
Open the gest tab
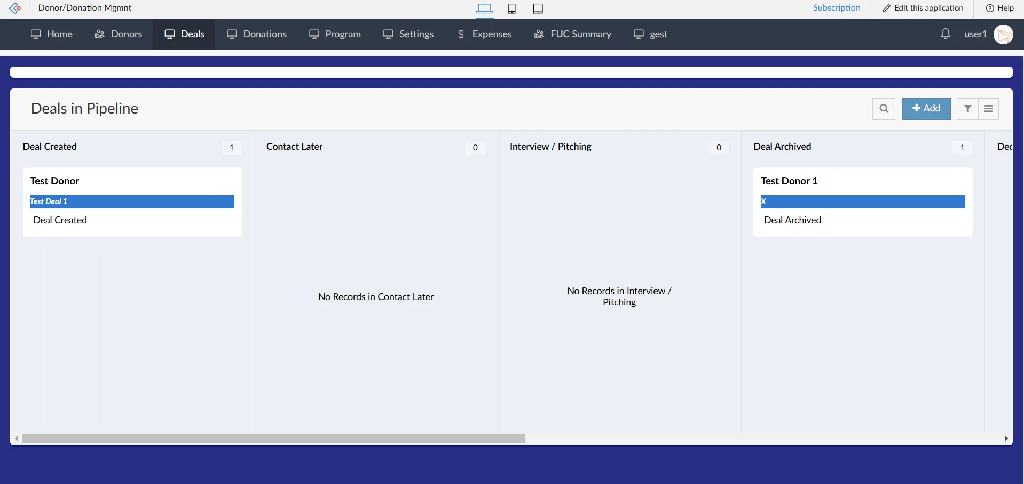click(650, 34)
